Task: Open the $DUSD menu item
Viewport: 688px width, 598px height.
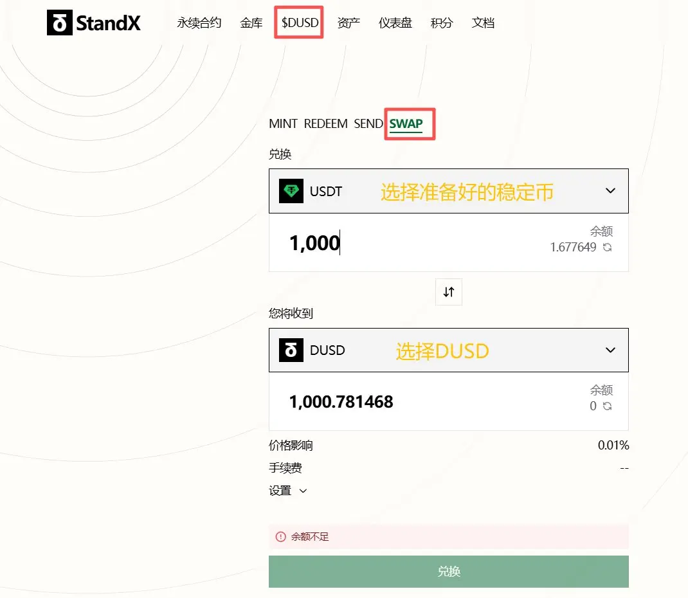Action: (x=300, y=23)
